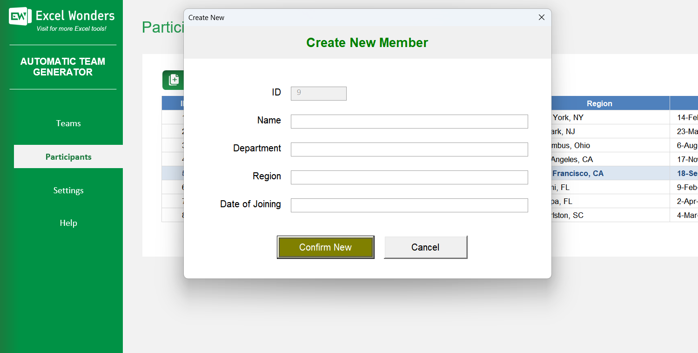Click the AUTOMATIC TEAM GENERATOR title

(x=62, y=67)
